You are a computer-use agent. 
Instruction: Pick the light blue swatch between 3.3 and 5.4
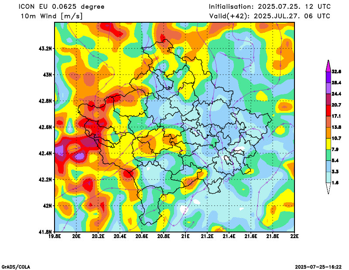pos(328,166)
